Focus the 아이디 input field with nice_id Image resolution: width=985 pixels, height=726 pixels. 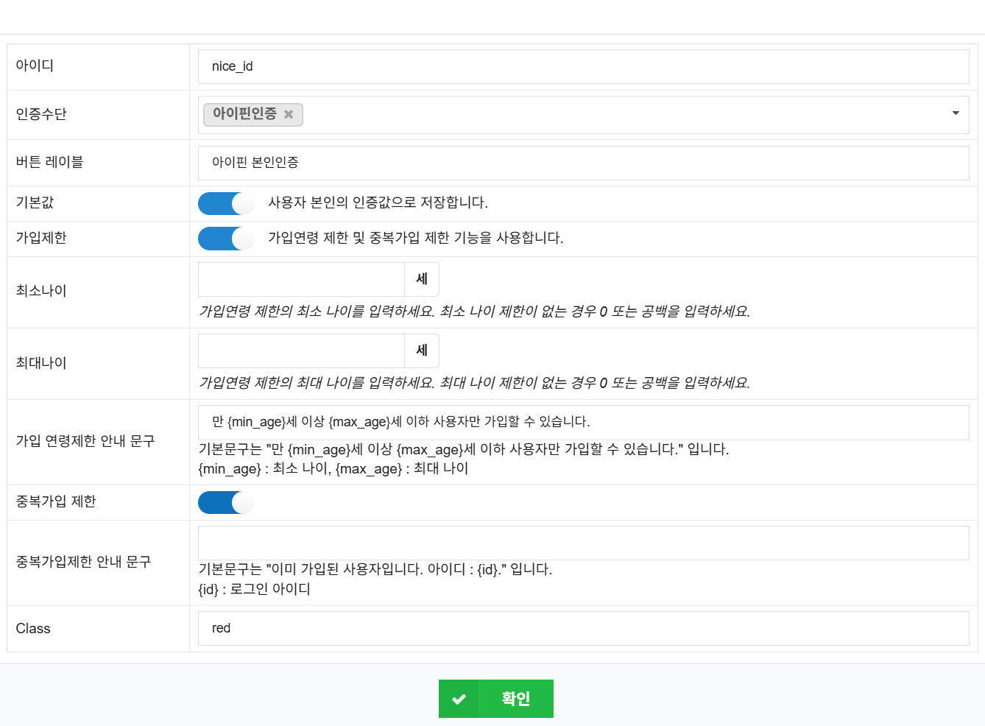pos(583,67)
